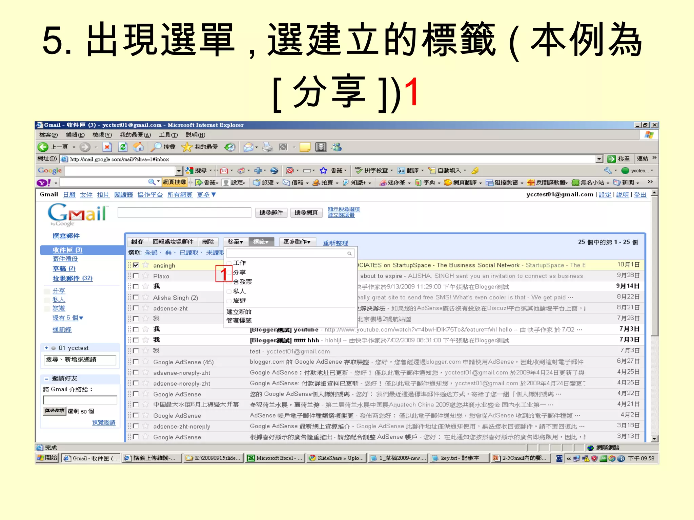The width and height of the screenshot is (694, 520).
Task: Open the 編輯(E) menu
Action: click(x=75, y=135)
